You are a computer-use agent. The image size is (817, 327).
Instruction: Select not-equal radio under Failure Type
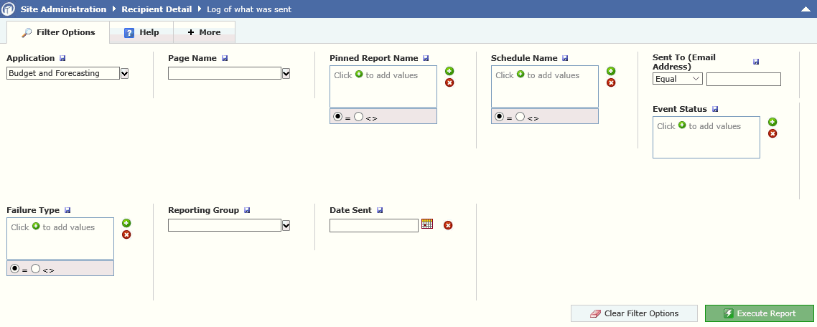[36, 268]
